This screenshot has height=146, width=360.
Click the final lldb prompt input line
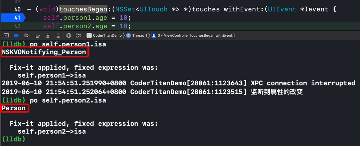coord(180,139)
